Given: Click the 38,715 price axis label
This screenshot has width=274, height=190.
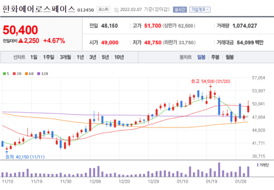Looking at the screenshot, I should (258, 156).
